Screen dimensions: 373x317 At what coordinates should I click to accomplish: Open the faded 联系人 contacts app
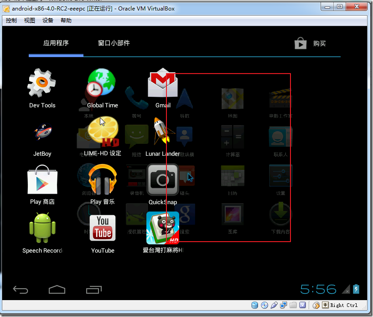(280, 137)
